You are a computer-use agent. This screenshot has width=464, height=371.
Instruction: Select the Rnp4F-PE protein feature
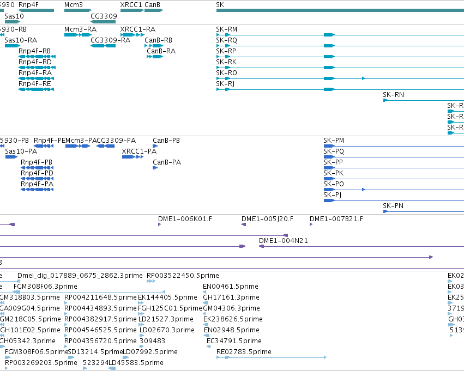pos(44,146)
